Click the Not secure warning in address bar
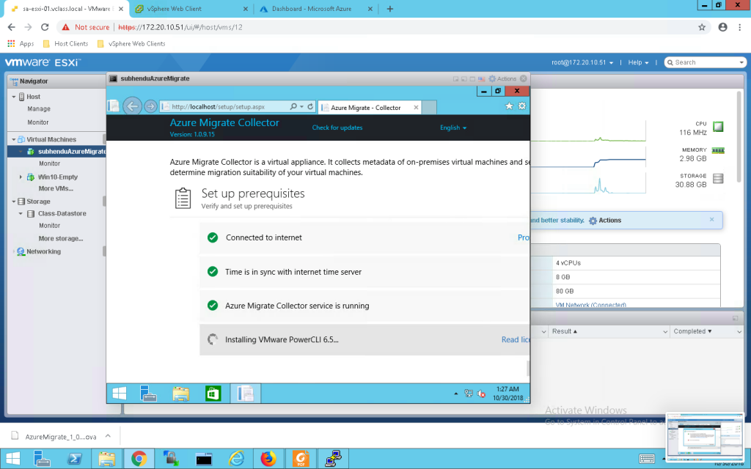Screen dimensions: 751x469 [85, 27]
